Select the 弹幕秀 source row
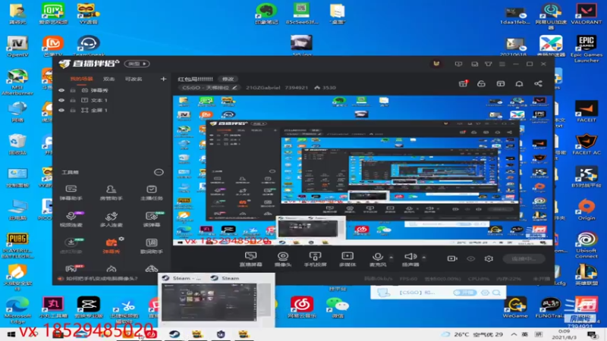 [112, 90]
